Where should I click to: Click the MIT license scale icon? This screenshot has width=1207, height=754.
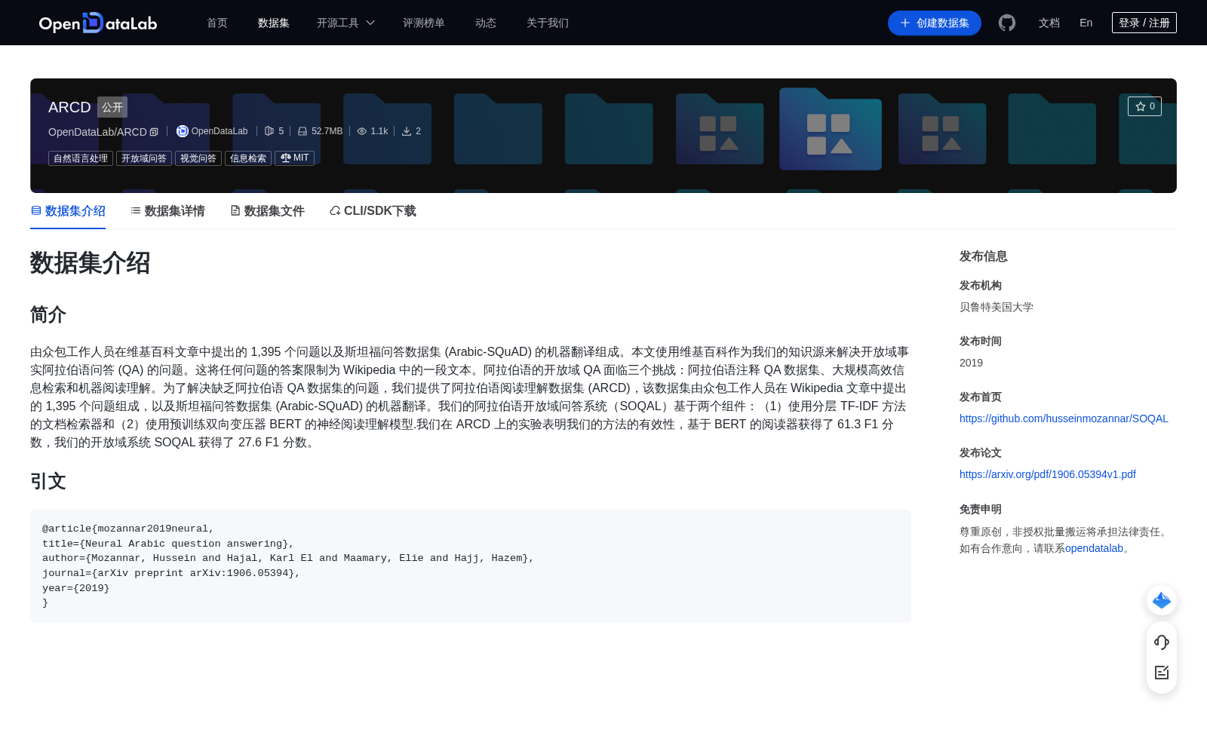point(286,158)
